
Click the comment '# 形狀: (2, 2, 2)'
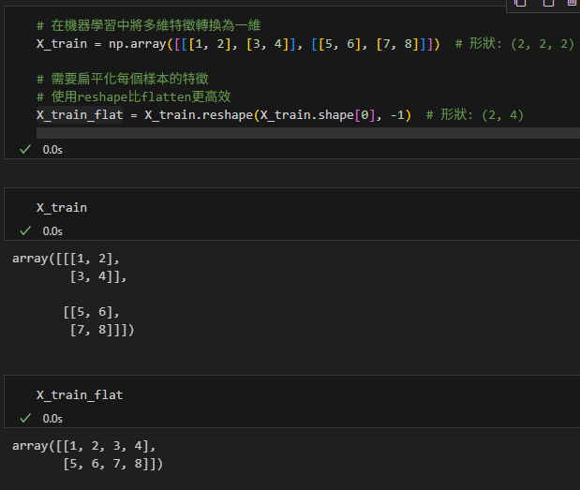pyautogui.click(x=515, y=44)
